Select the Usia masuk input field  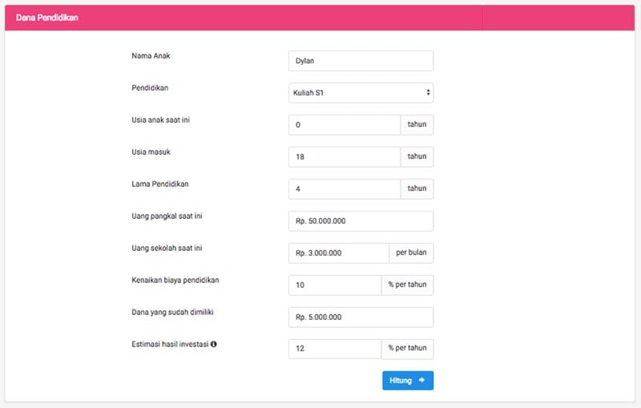coord(345,157)
